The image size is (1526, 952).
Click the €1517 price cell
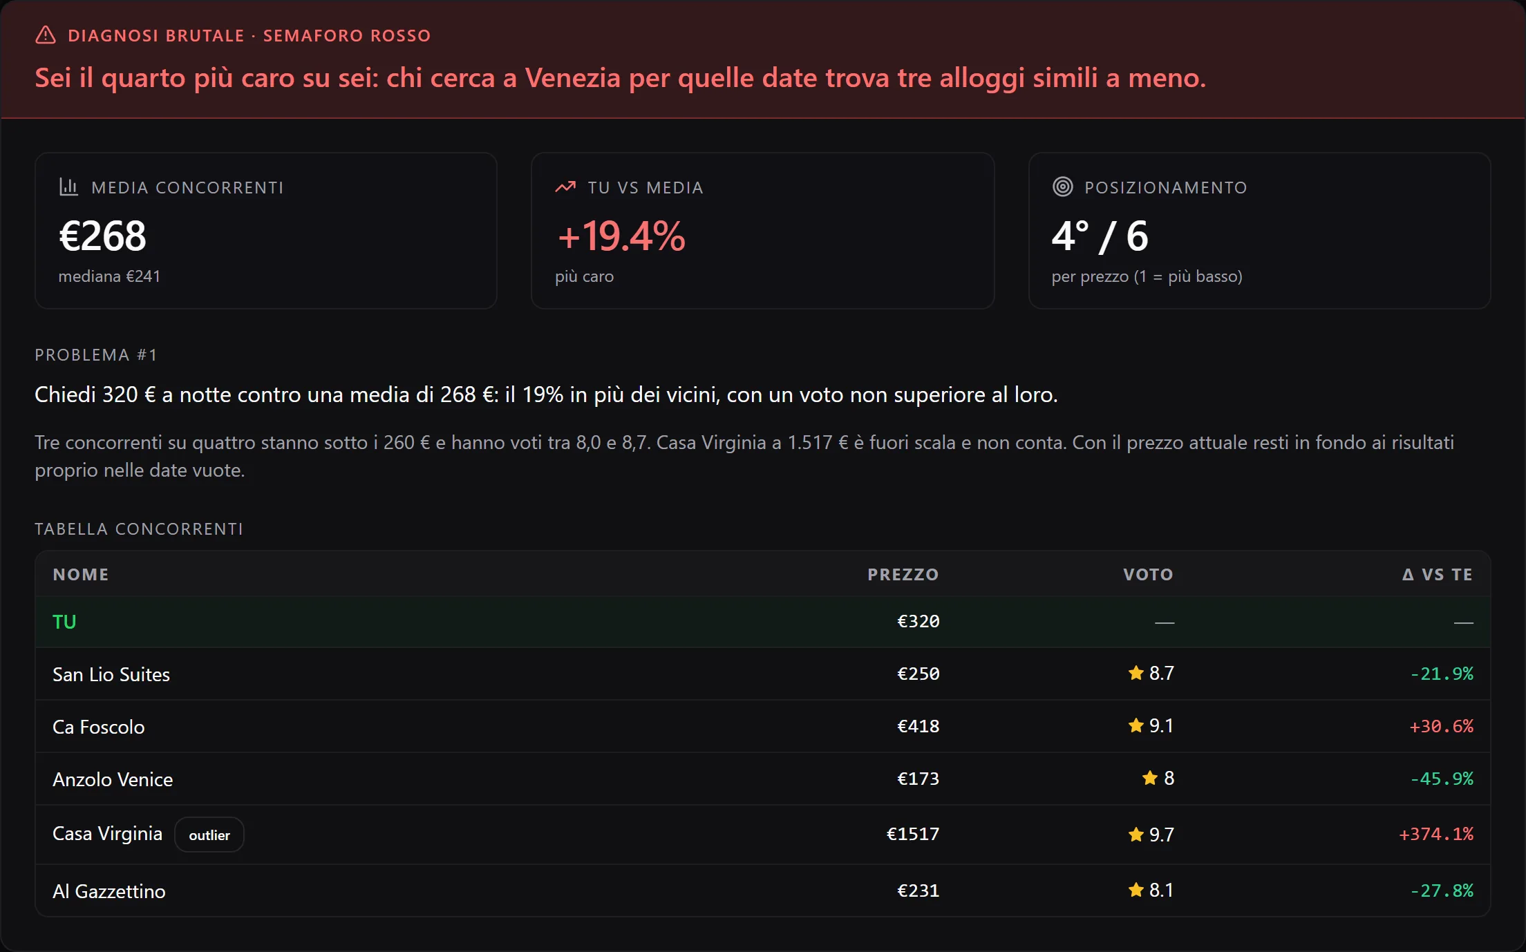coord(913,834)
